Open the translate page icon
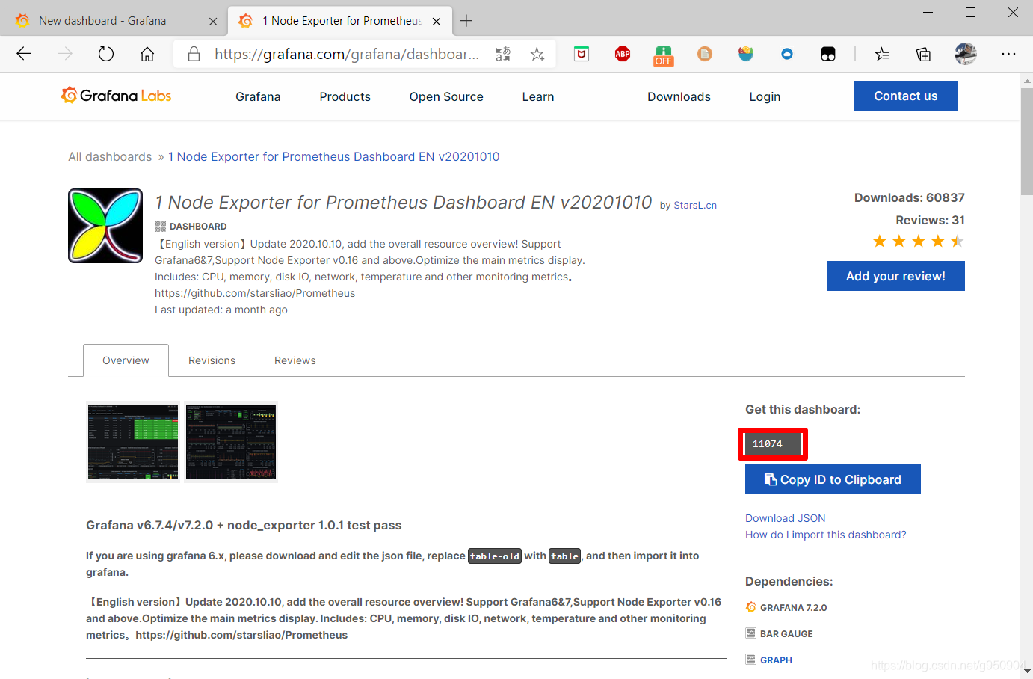 tap(503, 54)
